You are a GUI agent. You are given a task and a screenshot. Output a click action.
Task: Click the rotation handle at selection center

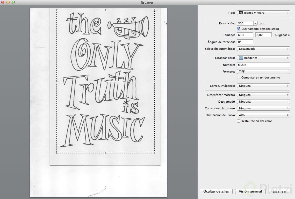(106, 82)
